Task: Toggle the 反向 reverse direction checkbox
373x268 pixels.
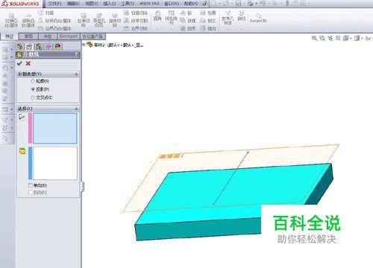Action: click(x=31, y=192)
